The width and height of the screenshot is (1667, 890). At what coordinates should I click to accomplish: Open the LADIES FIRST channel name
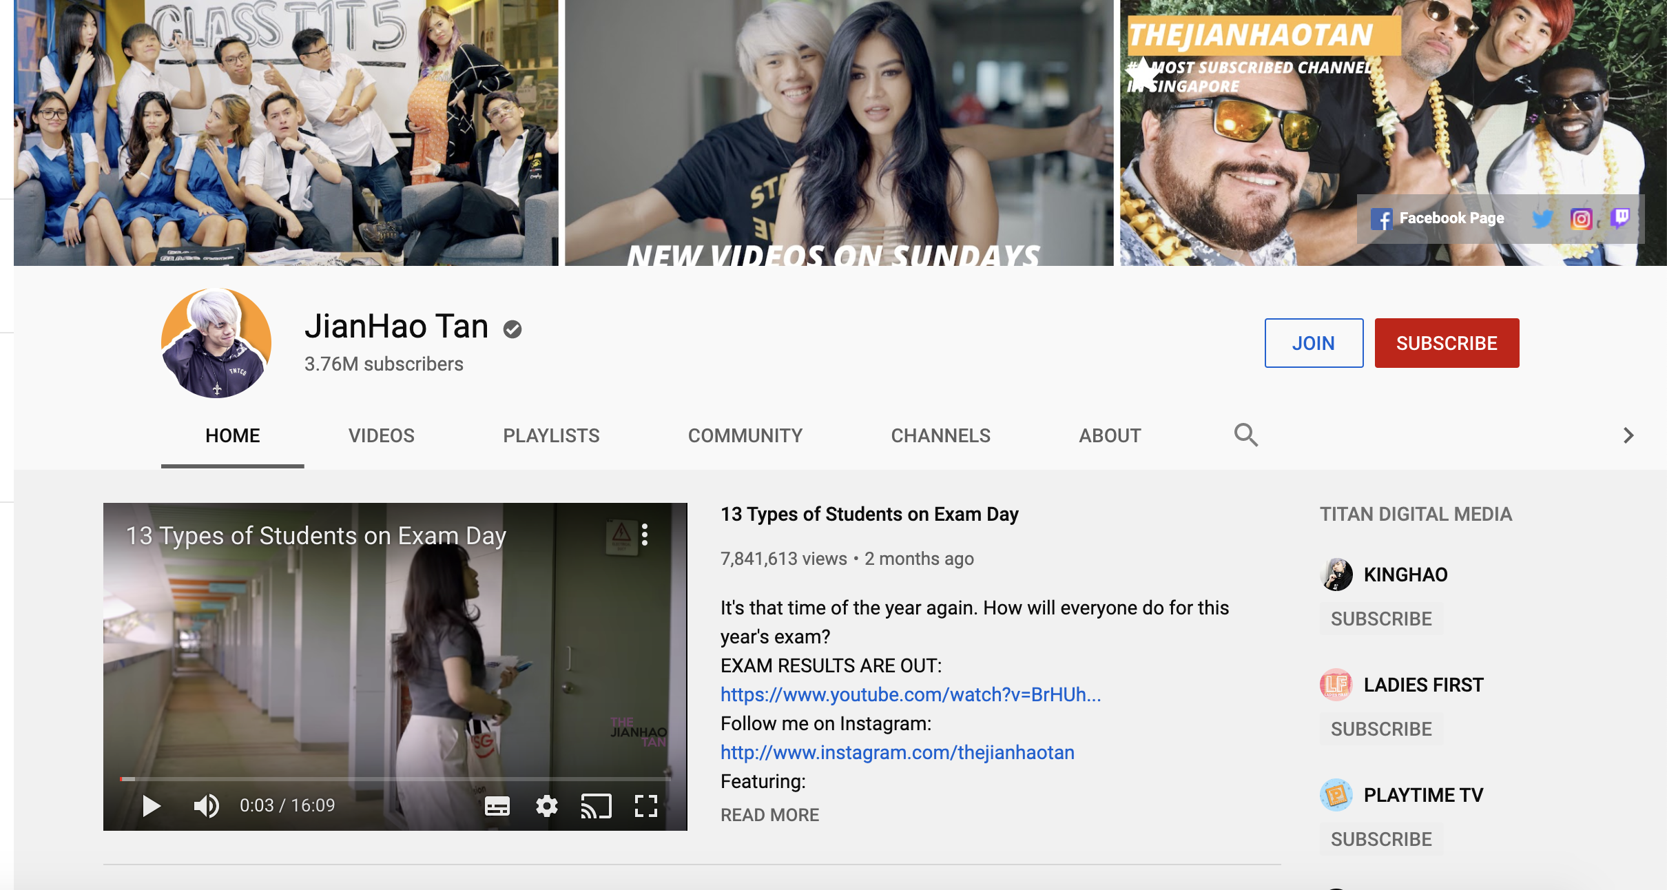click(1424, 685)
